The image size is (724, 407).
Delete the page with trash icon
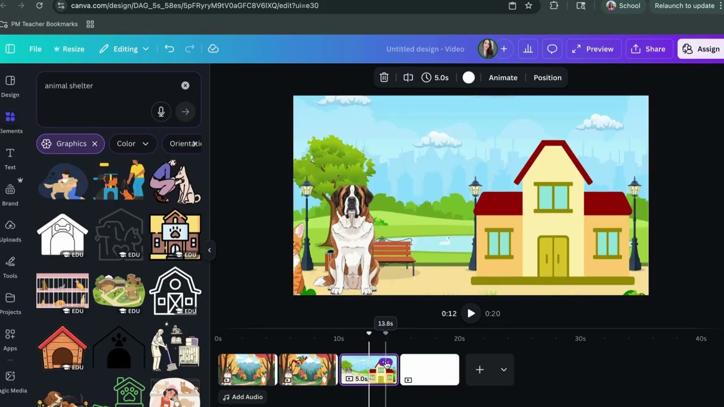pyautogui.click(x=384, y=77)
